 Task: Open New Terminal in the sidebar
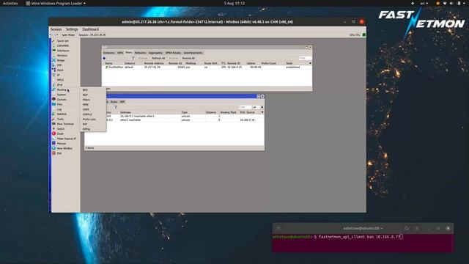65,124
